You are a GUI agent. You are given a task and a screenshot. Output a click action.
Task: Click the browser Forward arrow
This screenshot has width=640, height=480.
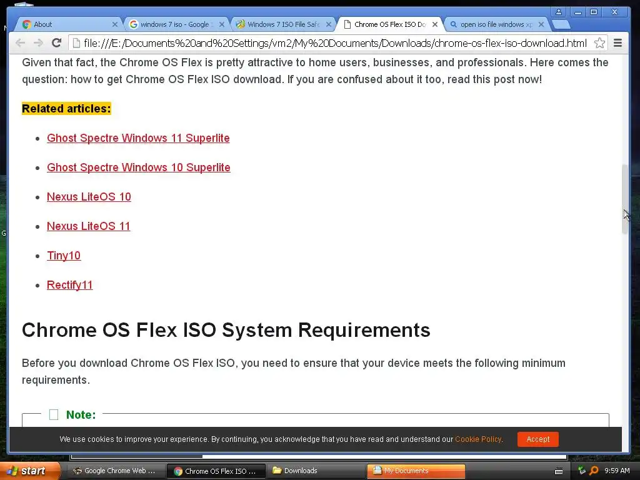click(38, 43)
